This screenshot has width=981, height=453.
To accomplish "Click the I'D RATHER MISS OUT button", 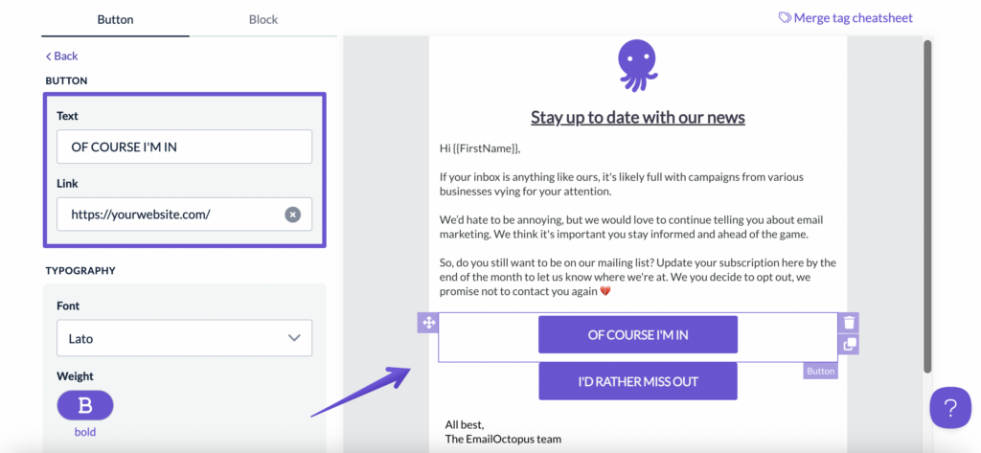I will (x=638, y=381).
